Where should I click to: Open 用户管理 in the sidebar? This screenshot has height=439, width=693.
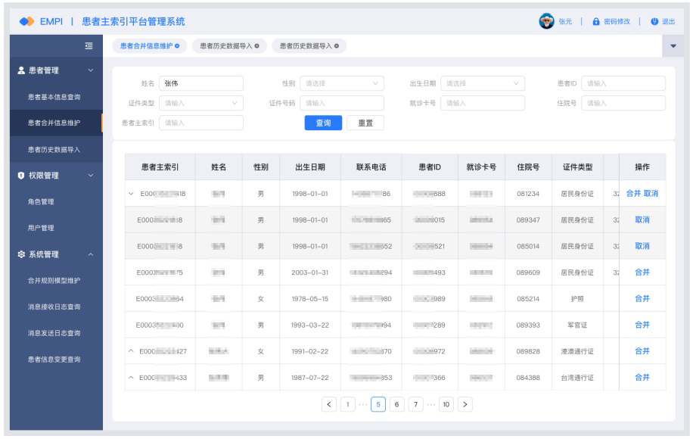coord(41,228)
